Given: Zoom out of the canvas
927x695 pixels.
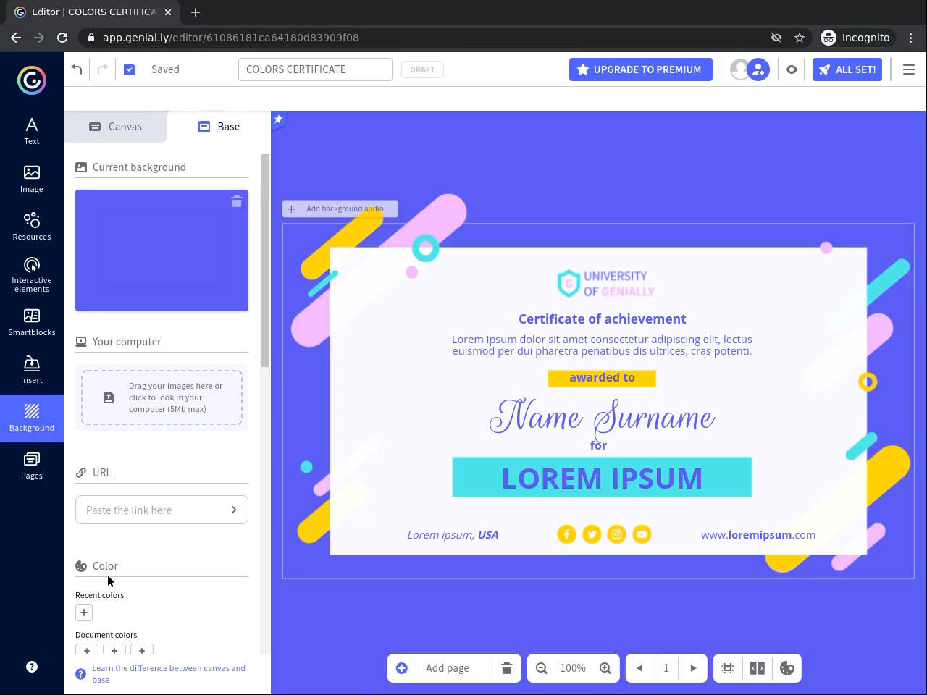Looking at the screenshot, I should [x=542, y=668].
